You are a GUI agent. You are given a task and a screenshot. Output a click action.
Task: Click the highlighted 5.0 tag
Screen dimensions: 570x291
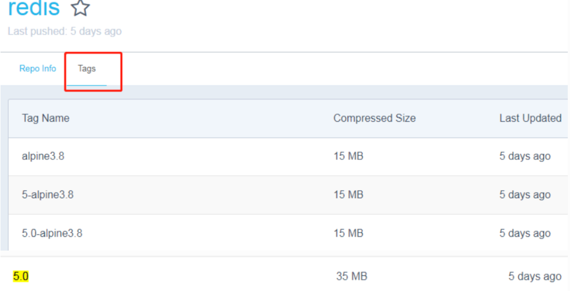[x=21, y=277]
